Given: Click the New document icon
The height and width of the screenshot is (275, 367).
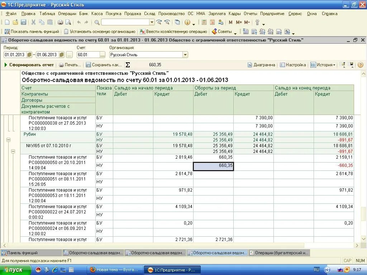Looking at the screenshot, I should 7,22.
